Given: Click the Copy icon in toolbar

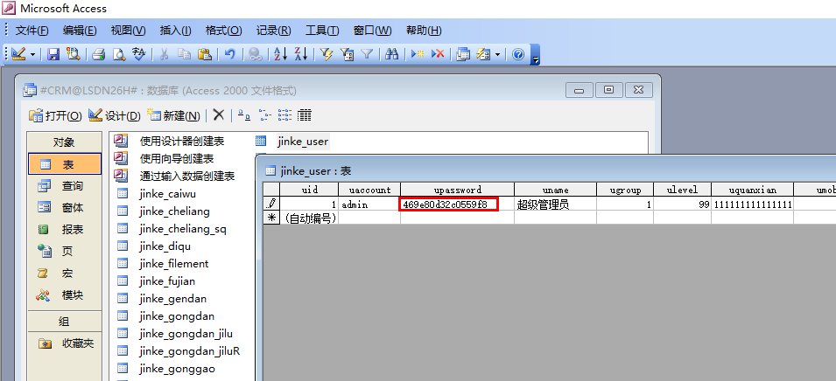Looking at the screenshot, I should 184,54.
